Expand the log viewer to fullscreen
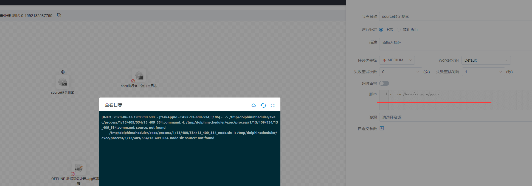 tap(273, 105)
